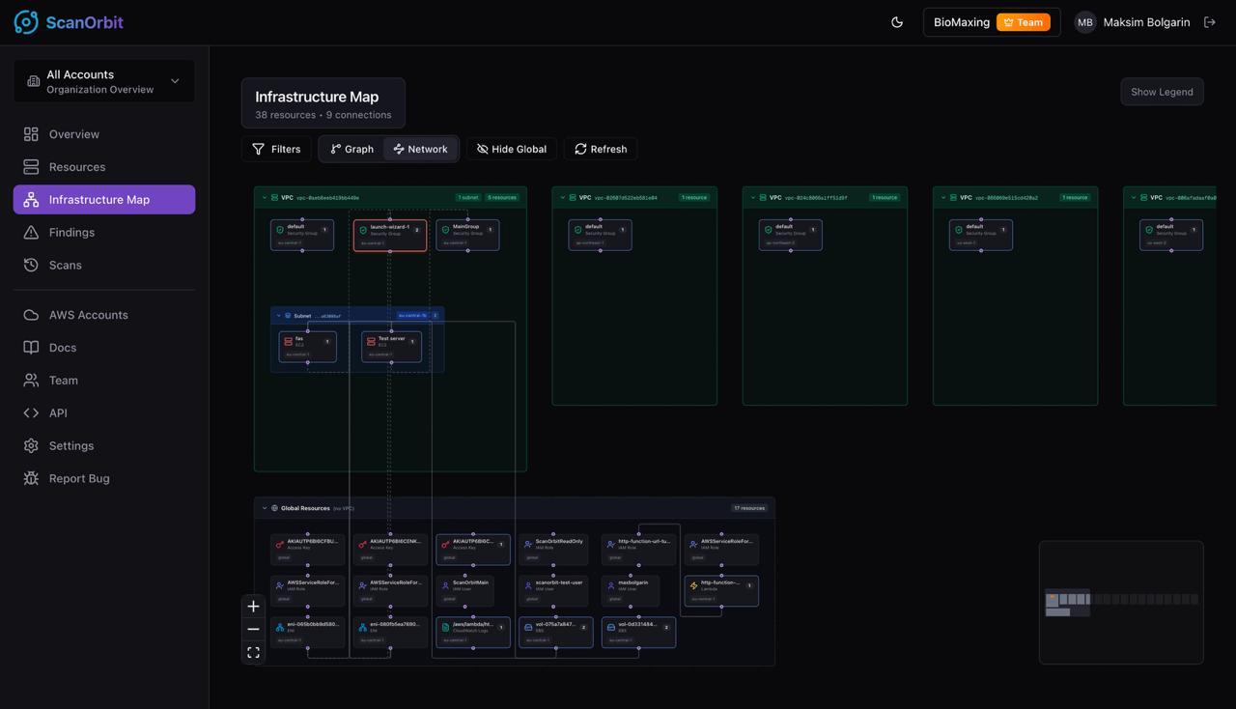Select the Lambda icon on http-function node
Screen dimensions: 1236x709
tap(694, 585)
